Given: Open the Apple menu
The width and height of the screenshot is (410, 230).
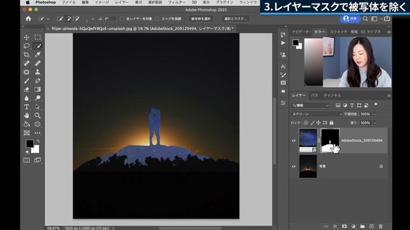Looking at the screenshot, I should pos(28,3).
